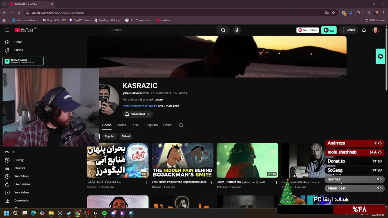Viewport: 388px width, 218px height.
Task: Open YouTube notifications bell
Action: (x=364, y=30)
